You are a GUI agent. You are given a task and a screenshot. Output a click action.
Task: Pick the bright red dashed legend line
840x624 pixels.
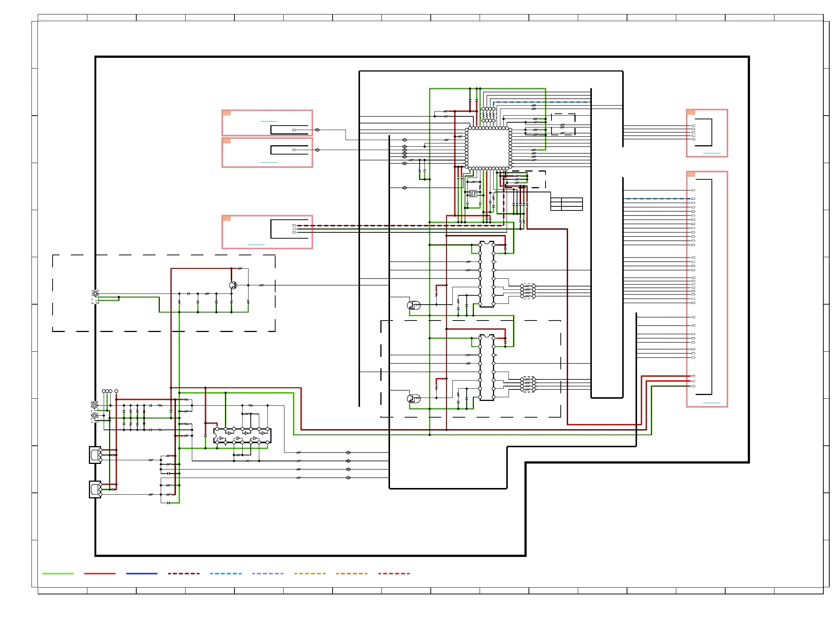(394, 573)
